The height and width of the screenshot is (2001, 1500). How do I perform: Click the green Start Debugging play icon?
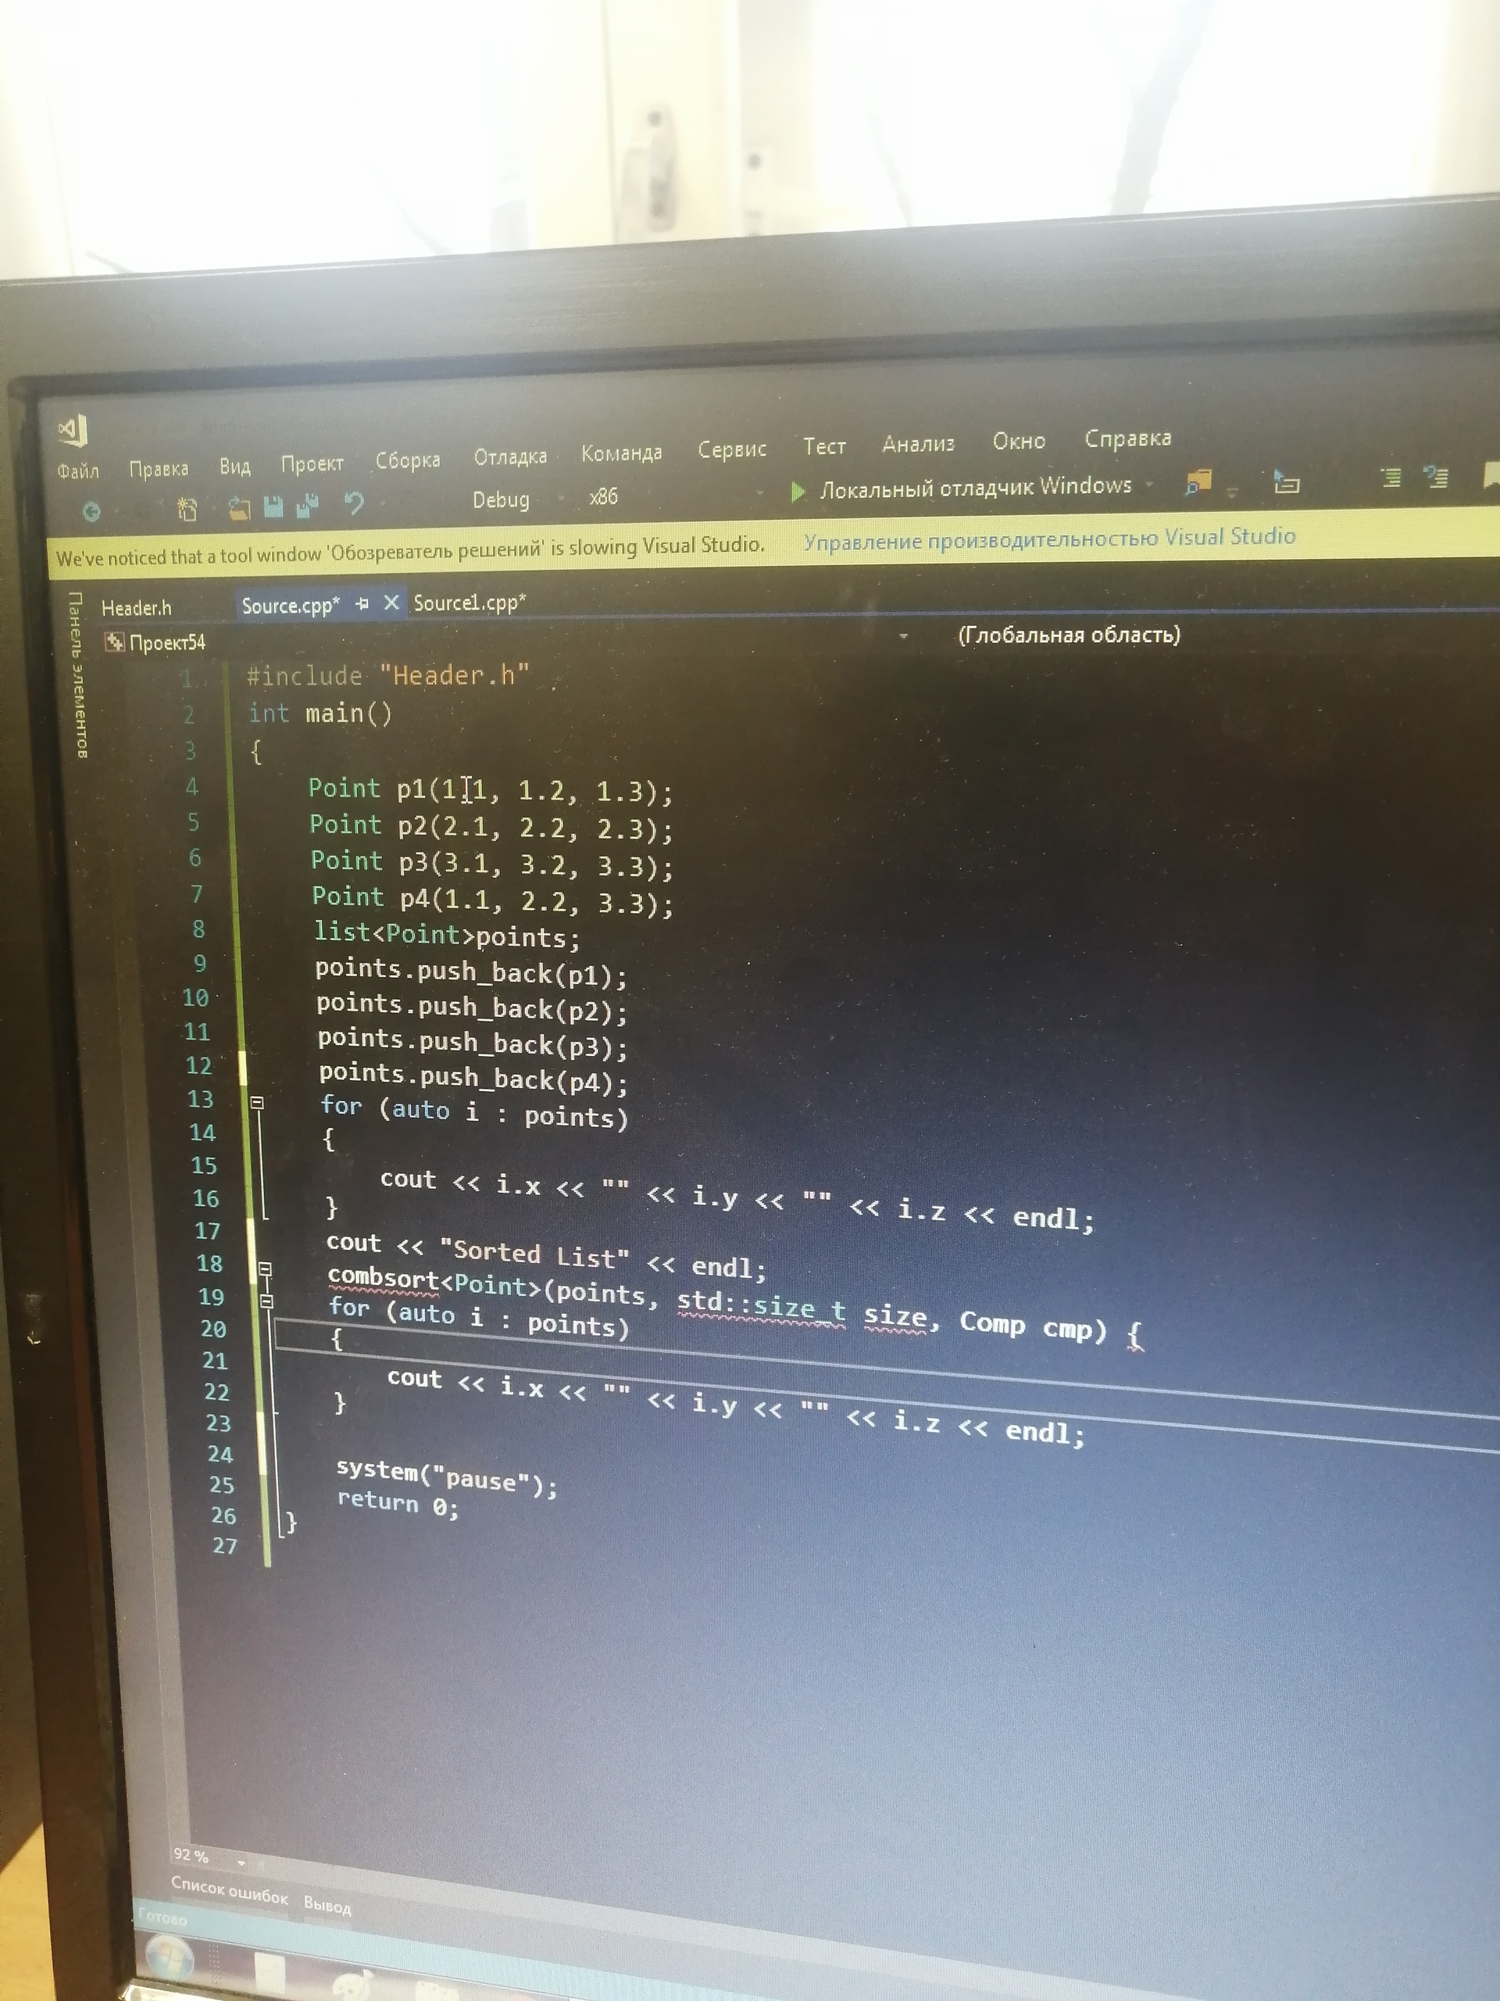pyautogui.click(x=798, y=492)
